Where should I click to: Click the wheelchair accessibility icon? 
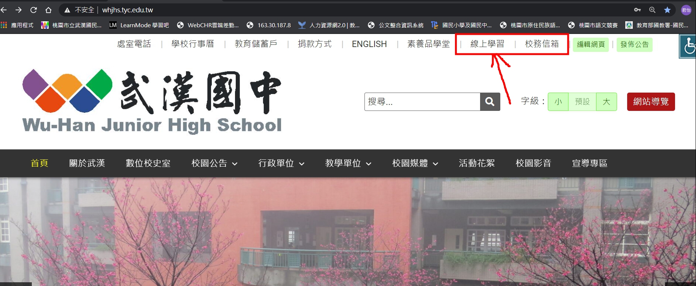coord(688,46)
